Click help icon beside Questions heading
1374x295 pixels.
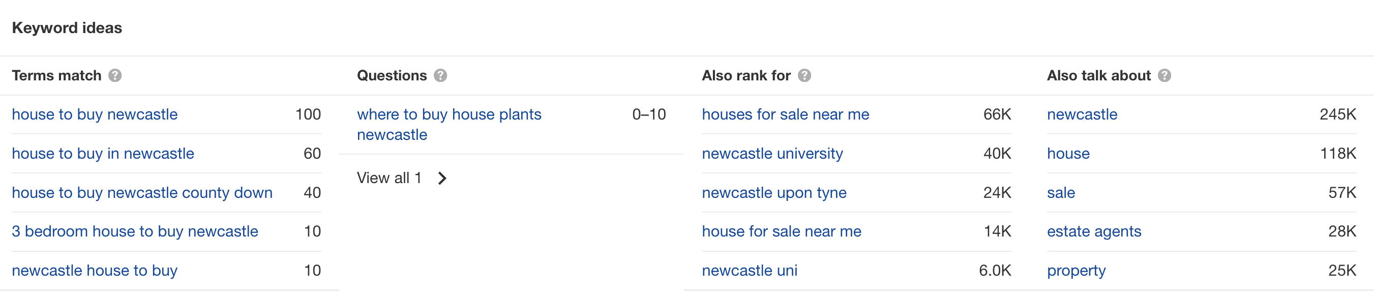(x=440, y=76)
